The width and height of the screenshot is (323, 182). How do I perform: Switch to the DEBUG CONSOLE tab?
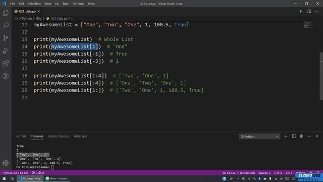[59, 136]
